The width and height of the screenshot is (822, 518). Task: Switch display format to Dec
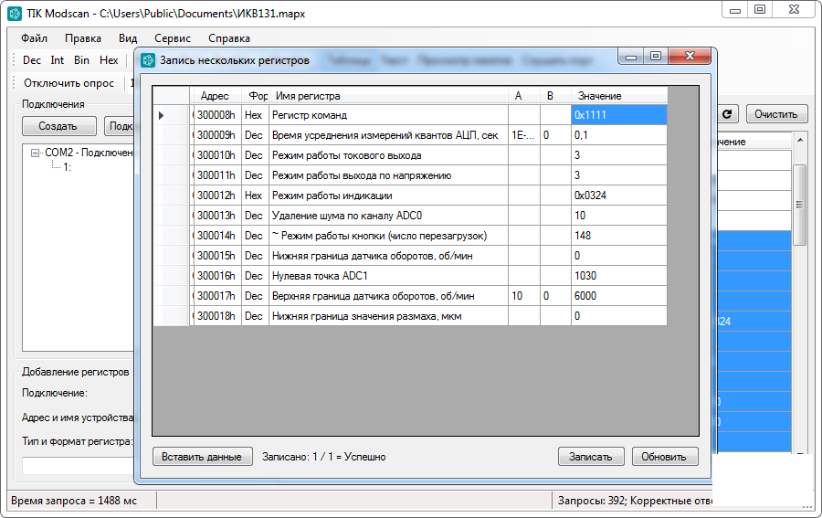(31, 60)
